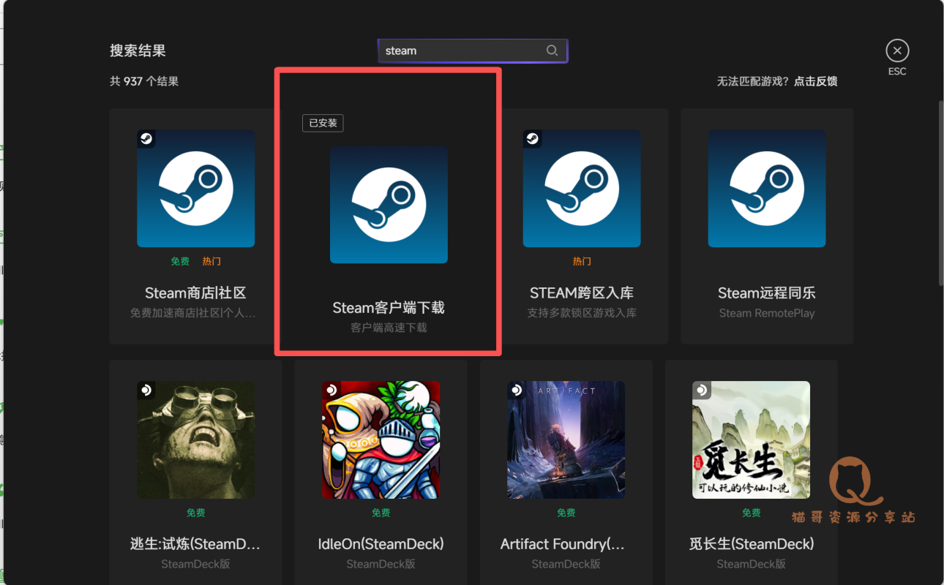Click platform badge on IdleOn cover
944x585 pixels.
[x=331, y=390]
